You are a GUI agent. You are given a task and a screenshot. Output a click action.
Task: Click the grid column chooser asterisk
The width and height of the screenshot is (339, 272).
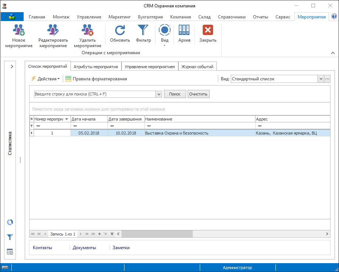pos(31,119)
